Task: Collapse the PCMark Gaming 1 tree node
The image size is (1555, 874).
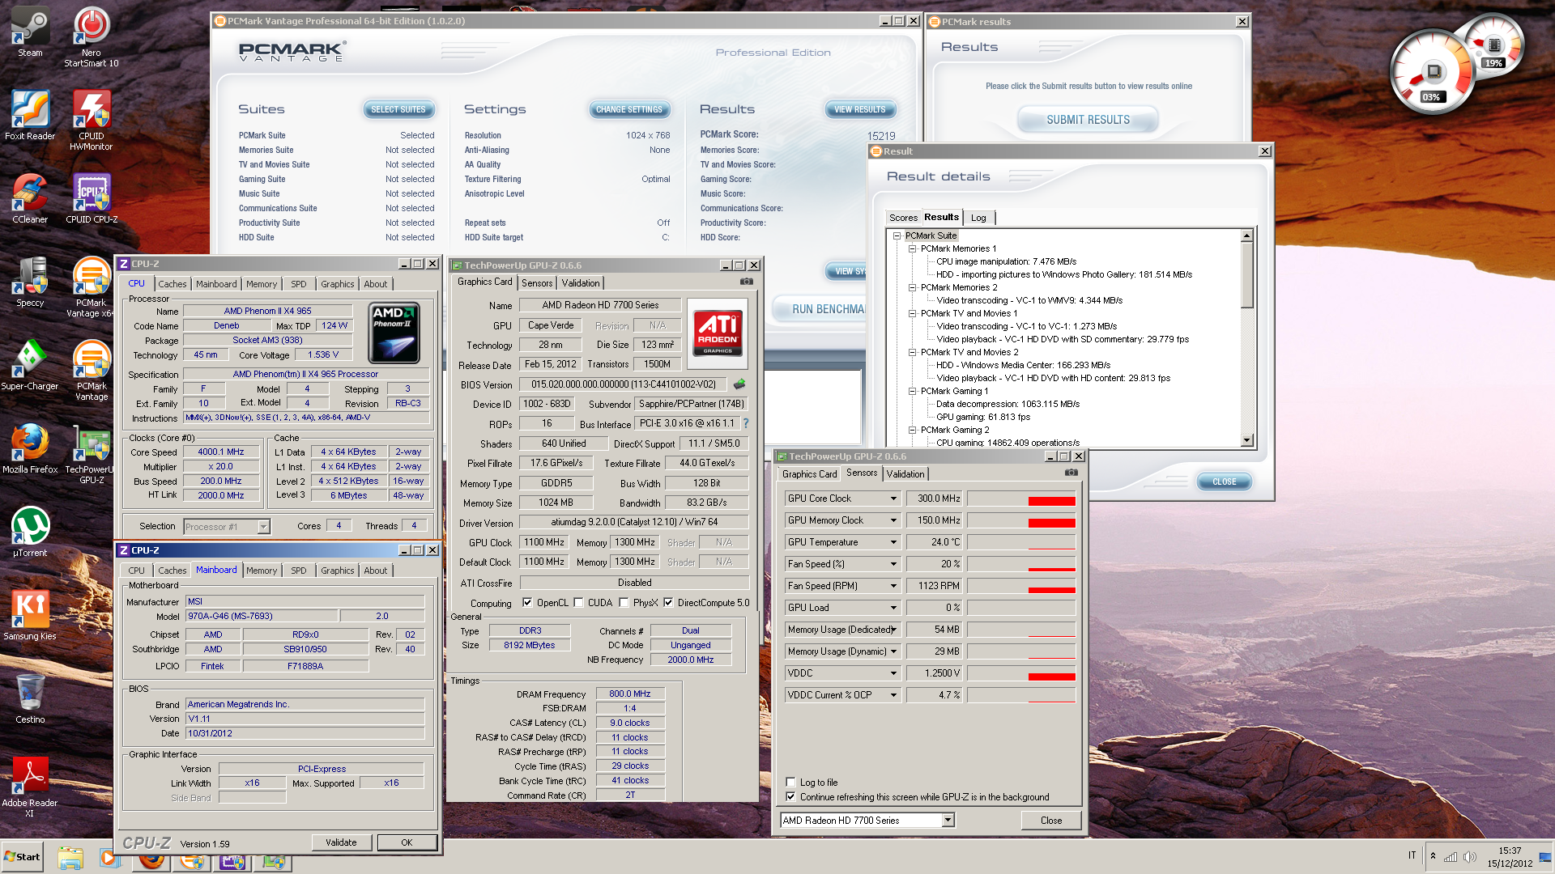Action: tap(912, 391)
